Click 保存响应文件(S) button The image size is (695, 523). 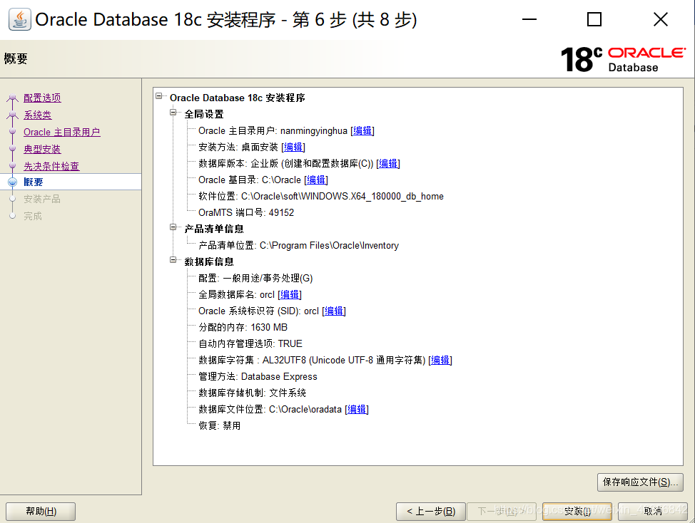tap(640, 482)
